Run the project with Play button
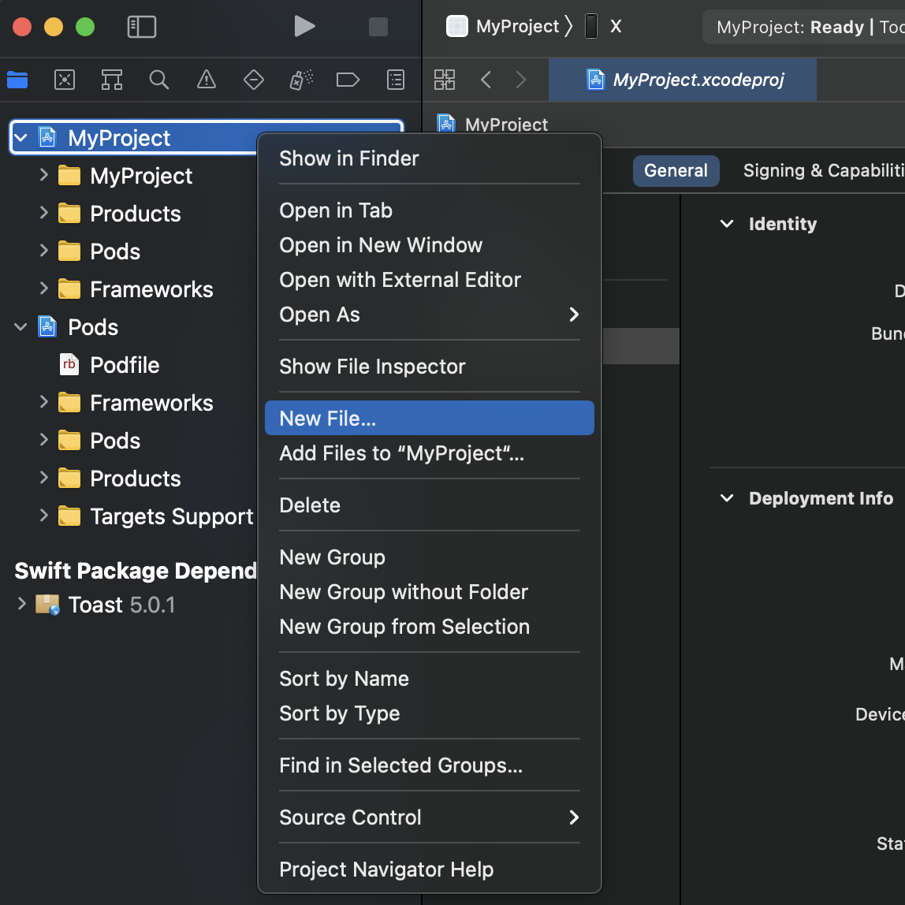 (x=304, y=26)
